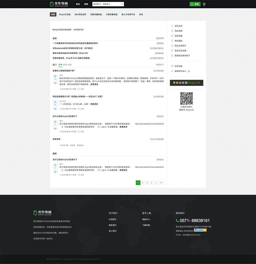The height and width of the screenshot is (264, 256).
Task: Click the QQ交谈 chat badge in footer
Action: pyautogui.click(x=200, y=230)
